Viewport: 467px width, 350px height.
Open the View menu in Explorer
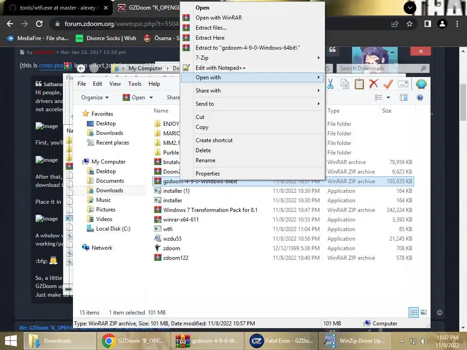pyautogui.click(x=115, y=84)
